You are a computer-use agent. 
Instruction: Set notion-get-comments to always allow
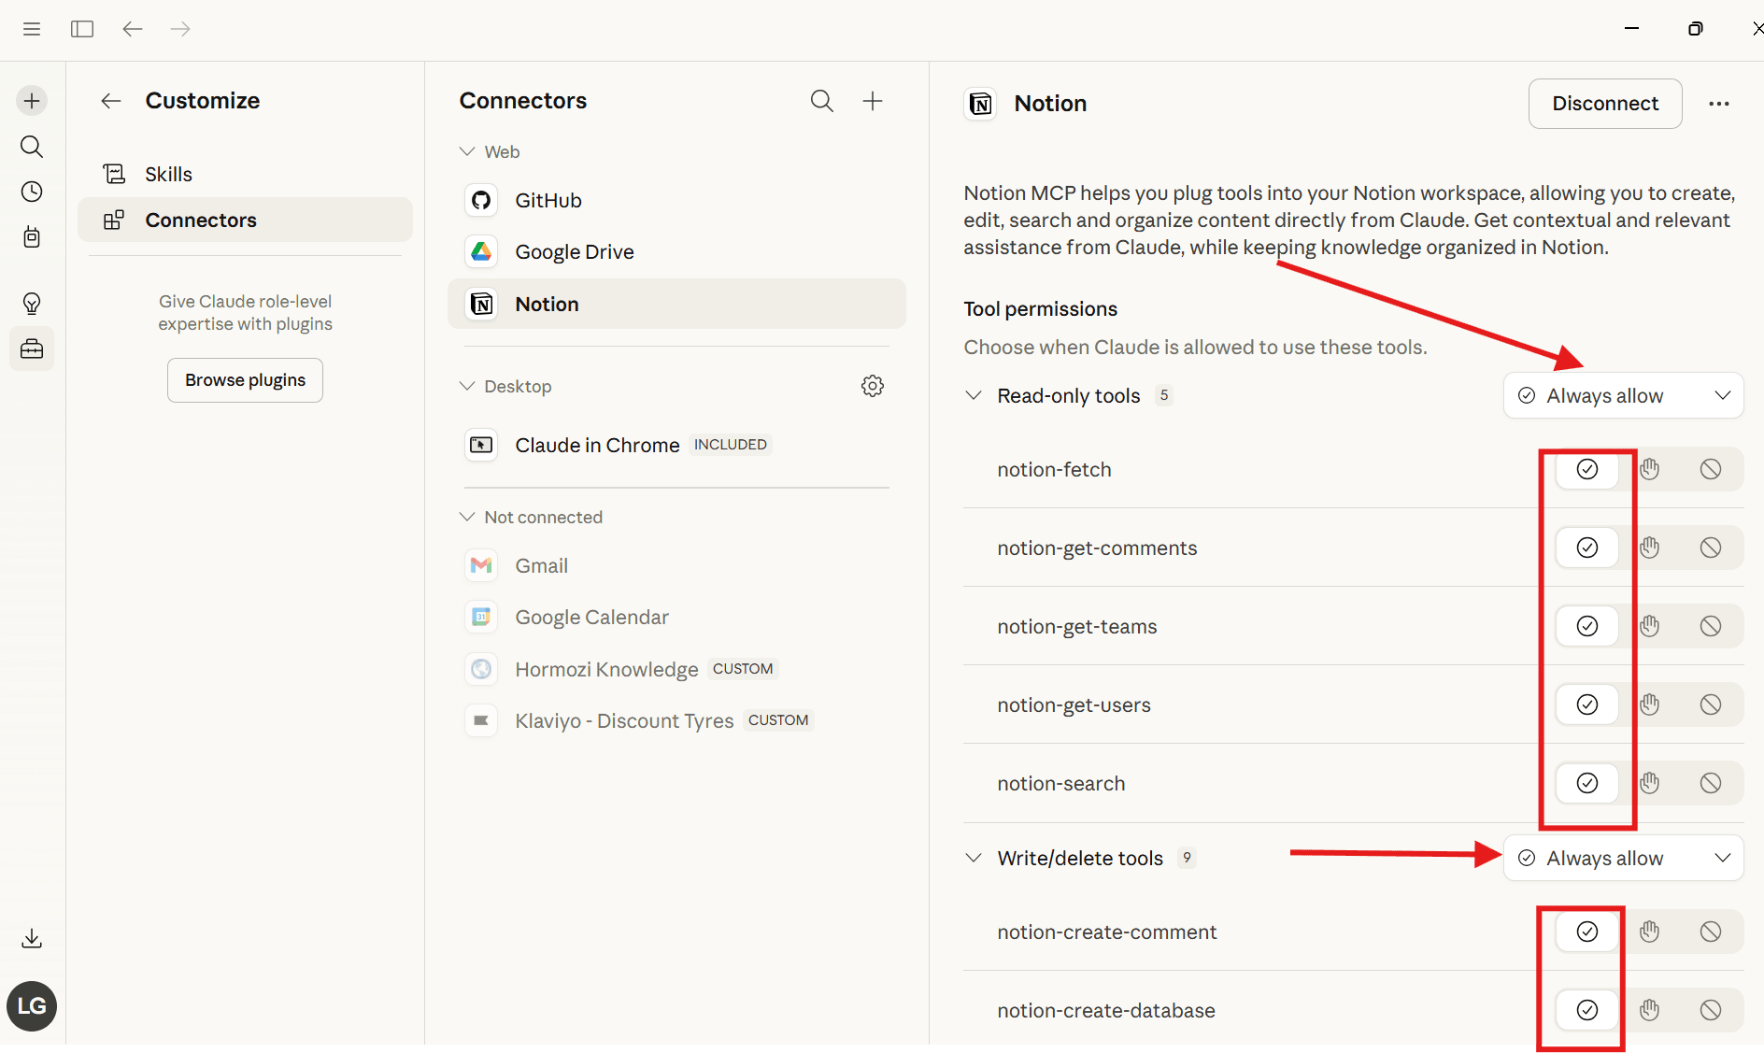click(x=1587, y=548)
